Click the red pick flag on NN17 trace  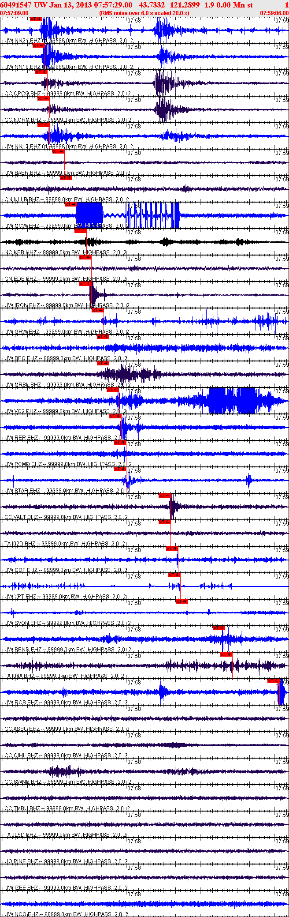tap(43, 124)
